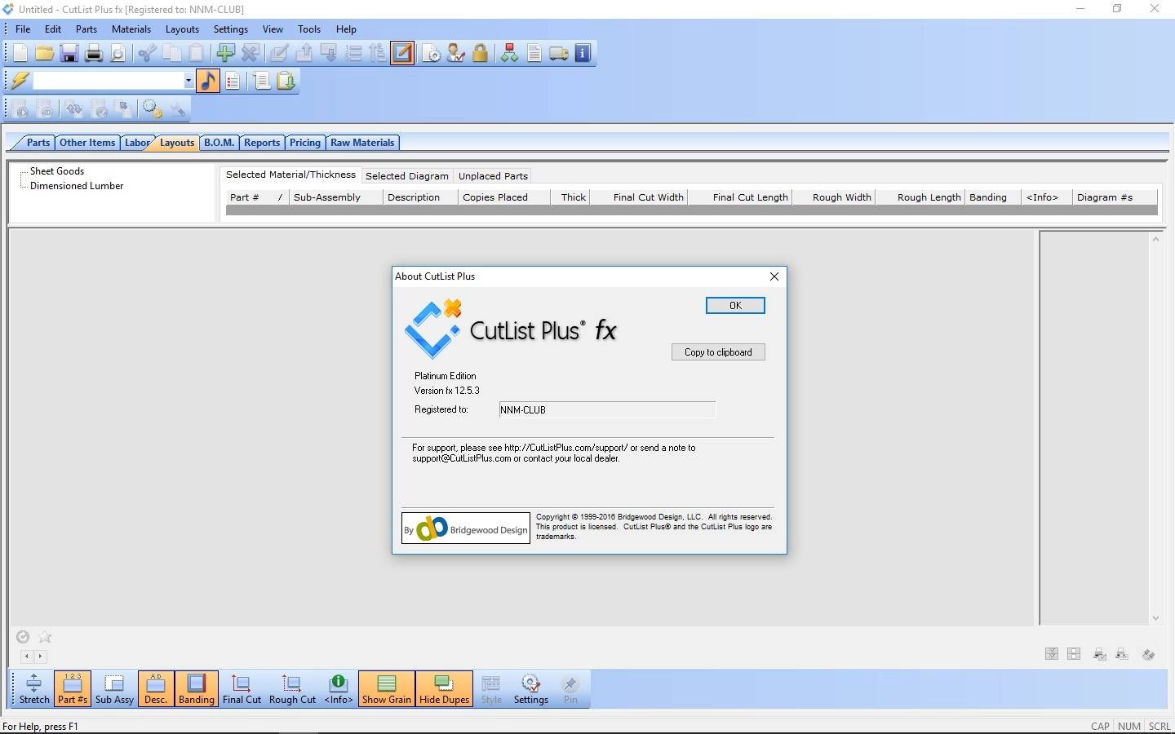Toggle Final Cut dimensions button
The width and height of the screenshot is (1175, 734).
(242, 689)
